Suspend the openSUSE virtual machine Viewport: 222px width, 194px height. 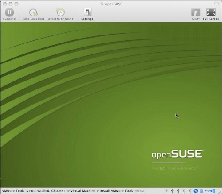[x=9, y=14]
